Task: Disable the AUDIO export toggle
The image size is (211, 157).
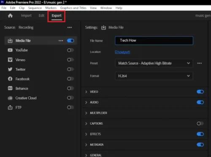Action: tap(200, 102)
